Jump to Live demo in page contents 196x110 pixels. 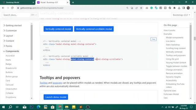(x=171, y=41)
